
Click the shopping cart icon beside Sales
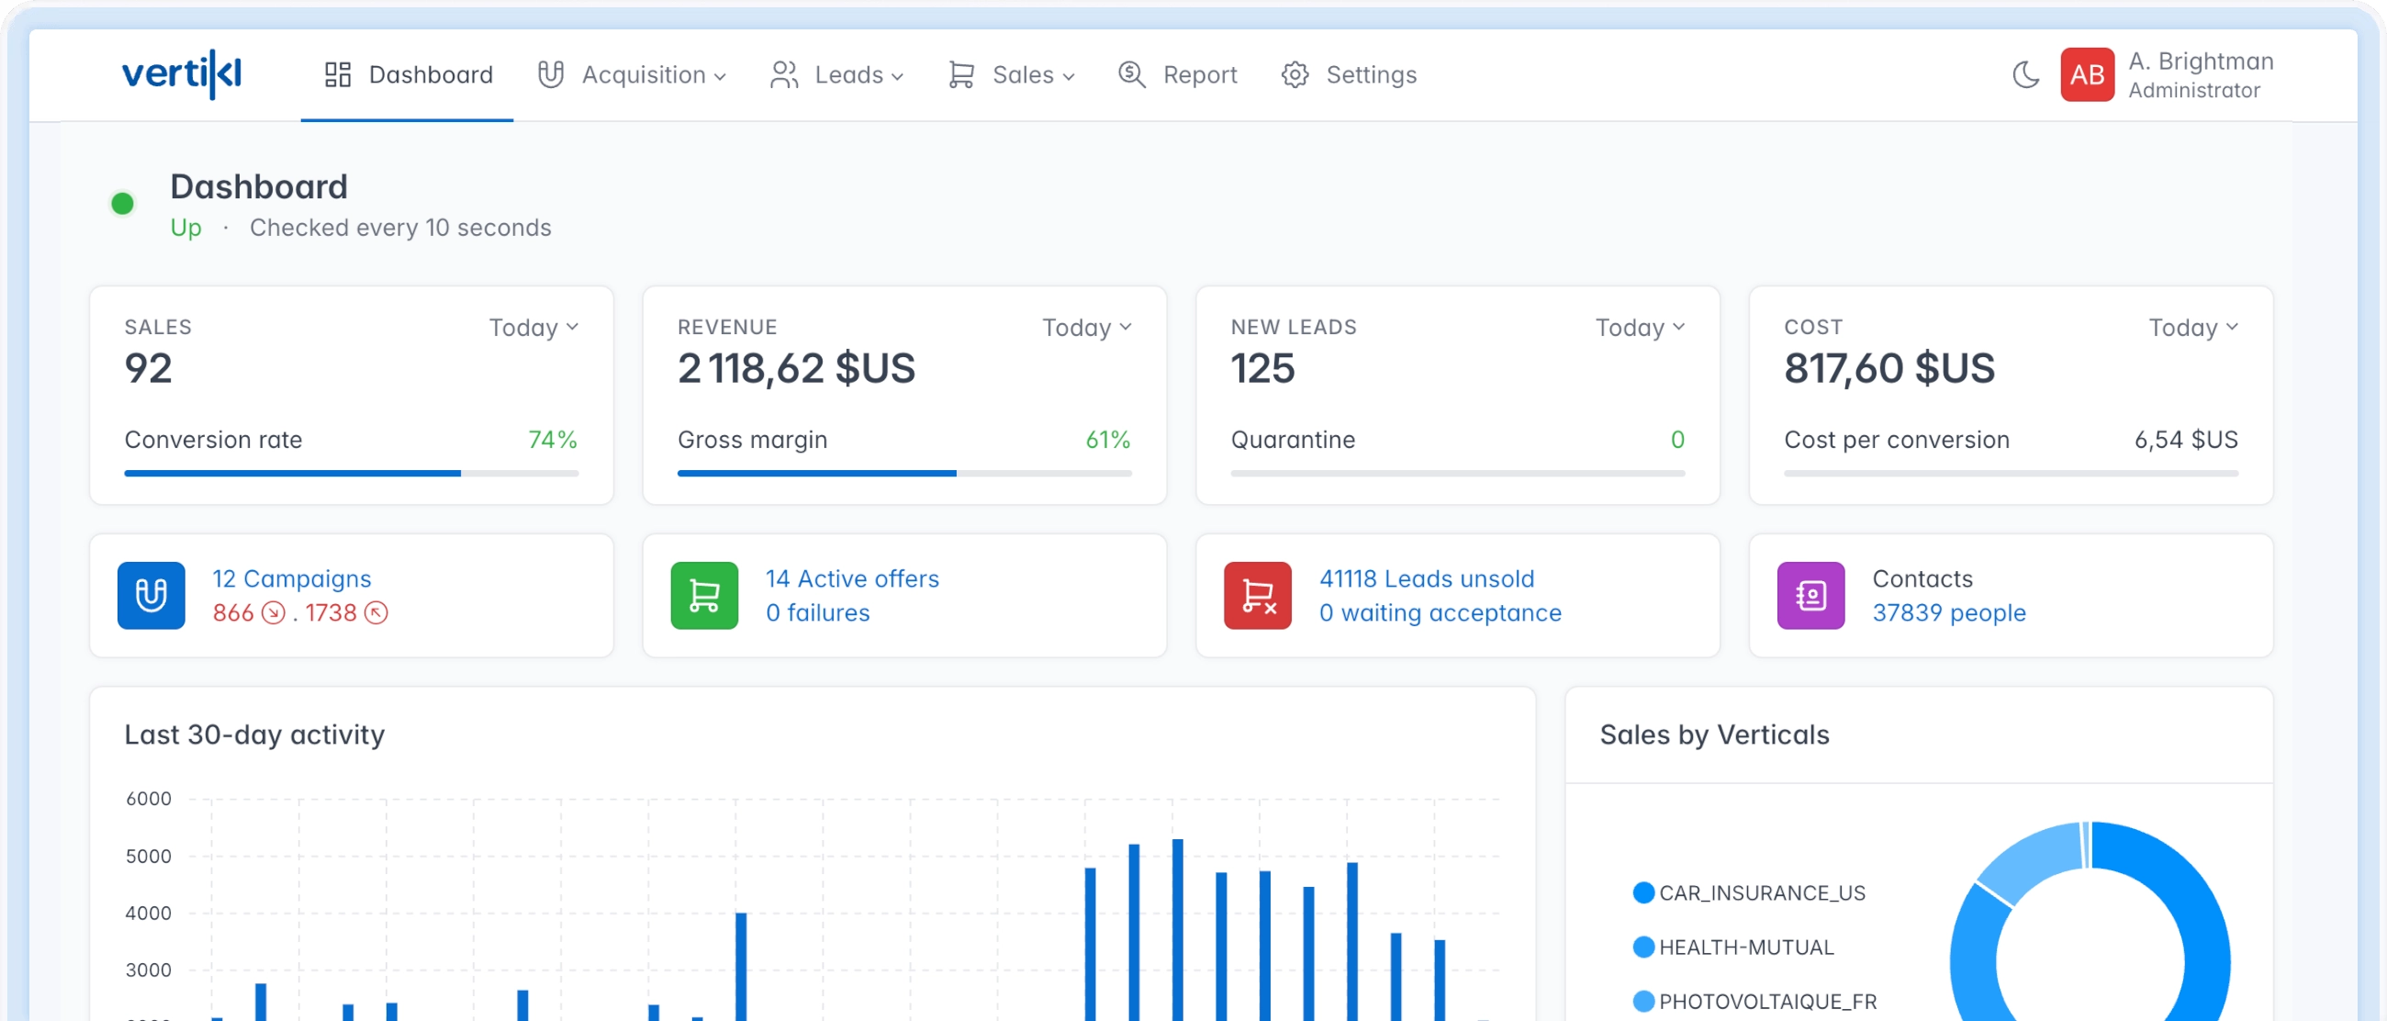[x=962, y=74]
